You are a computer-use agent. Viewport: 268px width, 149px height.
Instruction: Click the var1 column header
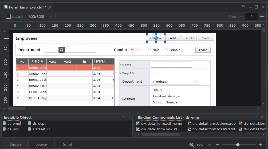coord(53,62)
